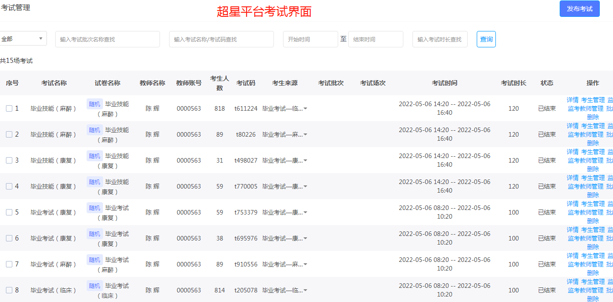Image resolution: width=613 pixels, height=302 pixels.
Task: Click the 考试管理 page title
Action: point(15,7)
